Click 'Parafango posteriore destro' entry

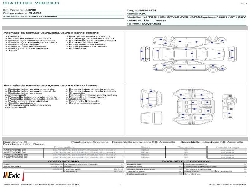[91, 41]
